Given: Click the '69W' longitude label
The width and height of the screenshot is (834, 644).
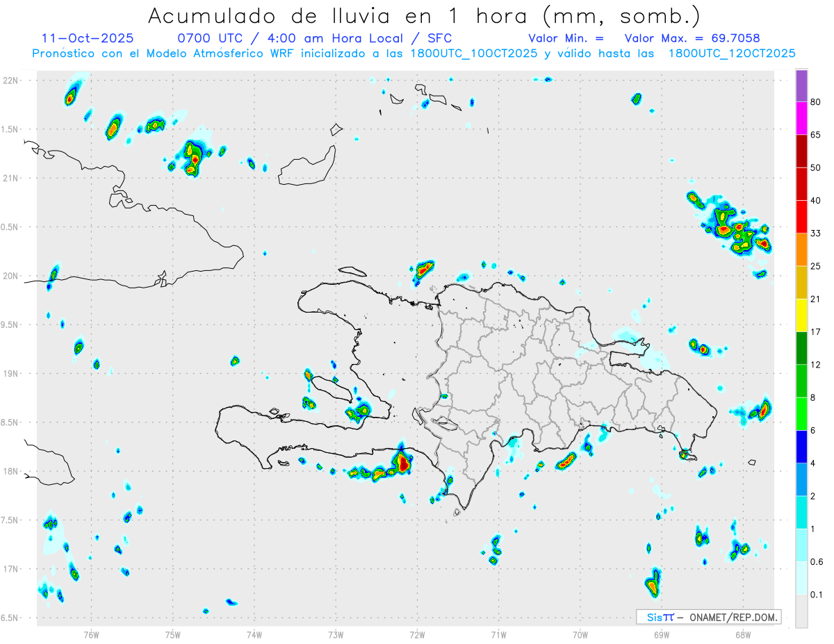Looking at the screenshot, I should [662, 635].
